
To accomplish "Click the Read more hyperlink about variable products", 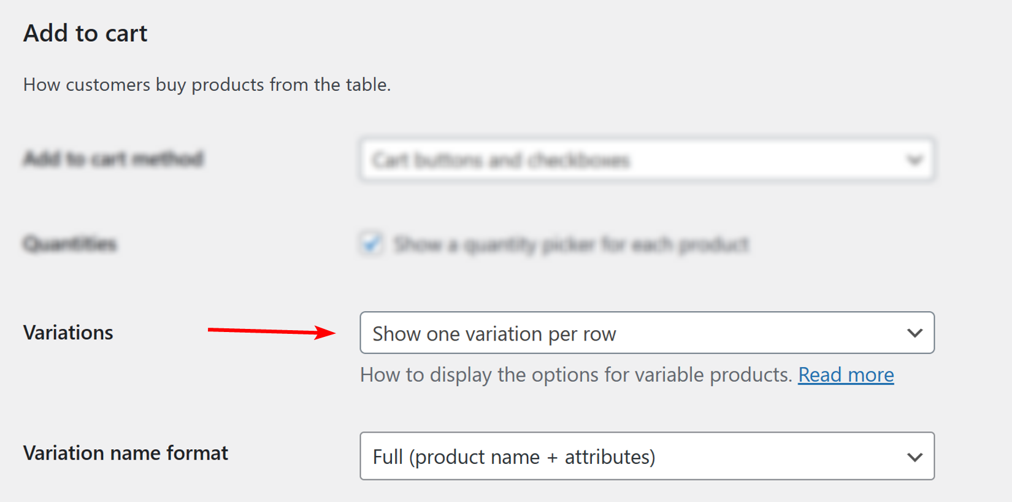I will pos(846,374).
